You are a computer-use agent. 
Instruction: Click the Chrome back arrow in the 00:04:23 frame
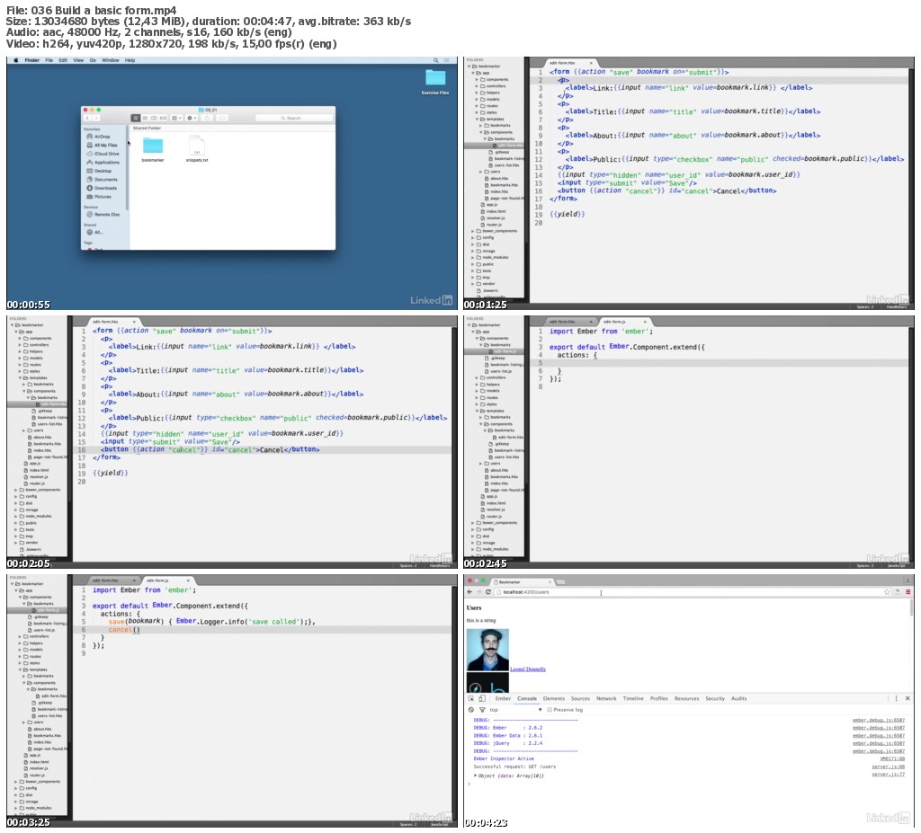469,592
